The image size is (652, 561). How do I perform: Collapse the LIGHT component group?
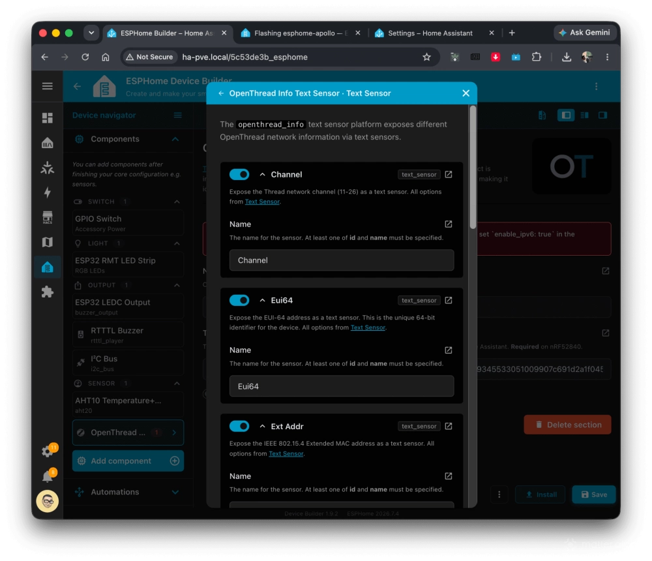point(177,243)
